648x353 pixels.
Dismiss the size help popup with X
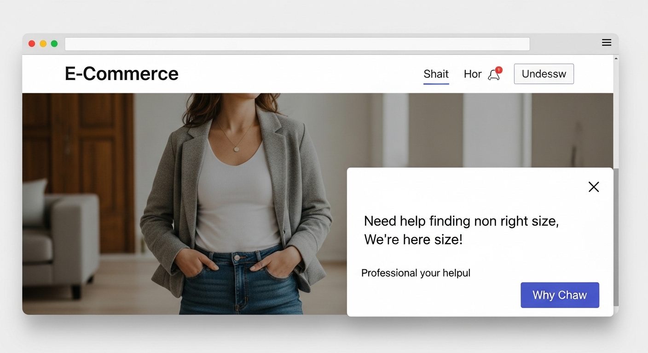594,187
